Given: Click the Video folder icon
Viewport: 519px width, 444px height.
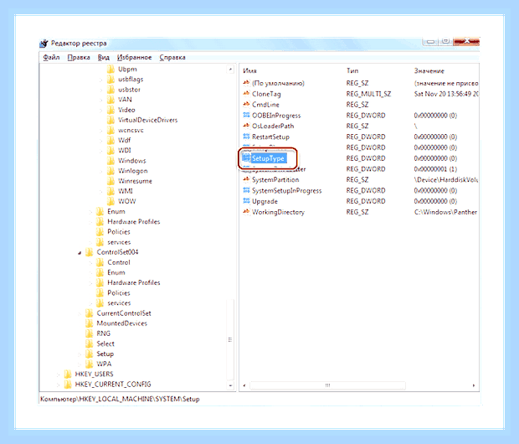Looking at the screenshot, I should (x=110, y=110).
